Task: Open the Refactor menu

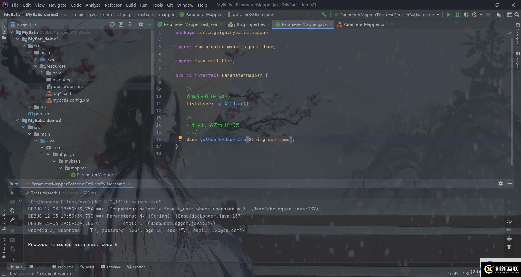Action: pyautogui.click(x=113, y=5)
